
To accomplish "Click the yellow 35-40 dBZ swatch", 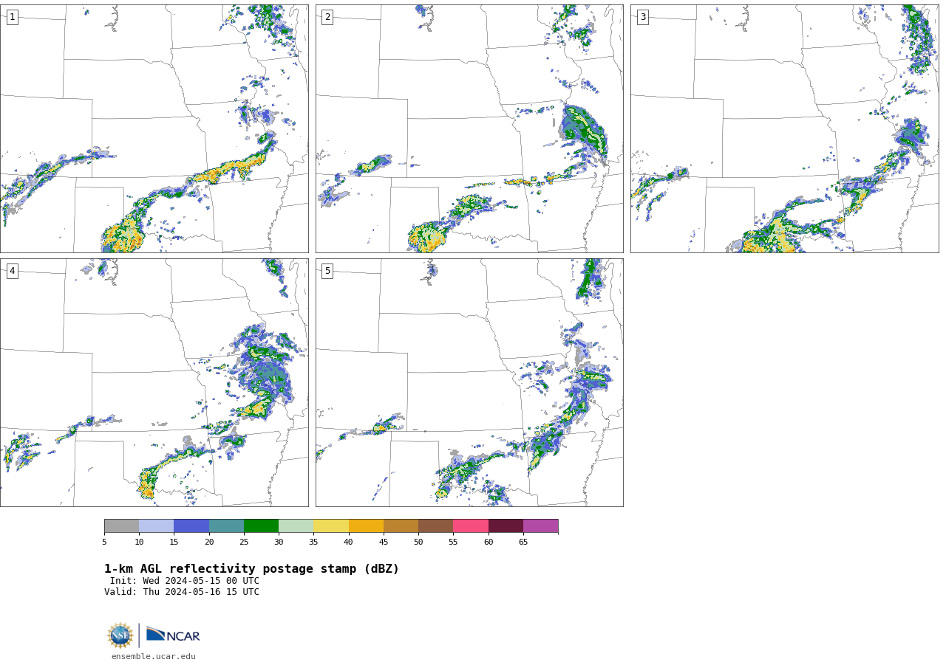I will pyautogui.click(x=331, y=526).
